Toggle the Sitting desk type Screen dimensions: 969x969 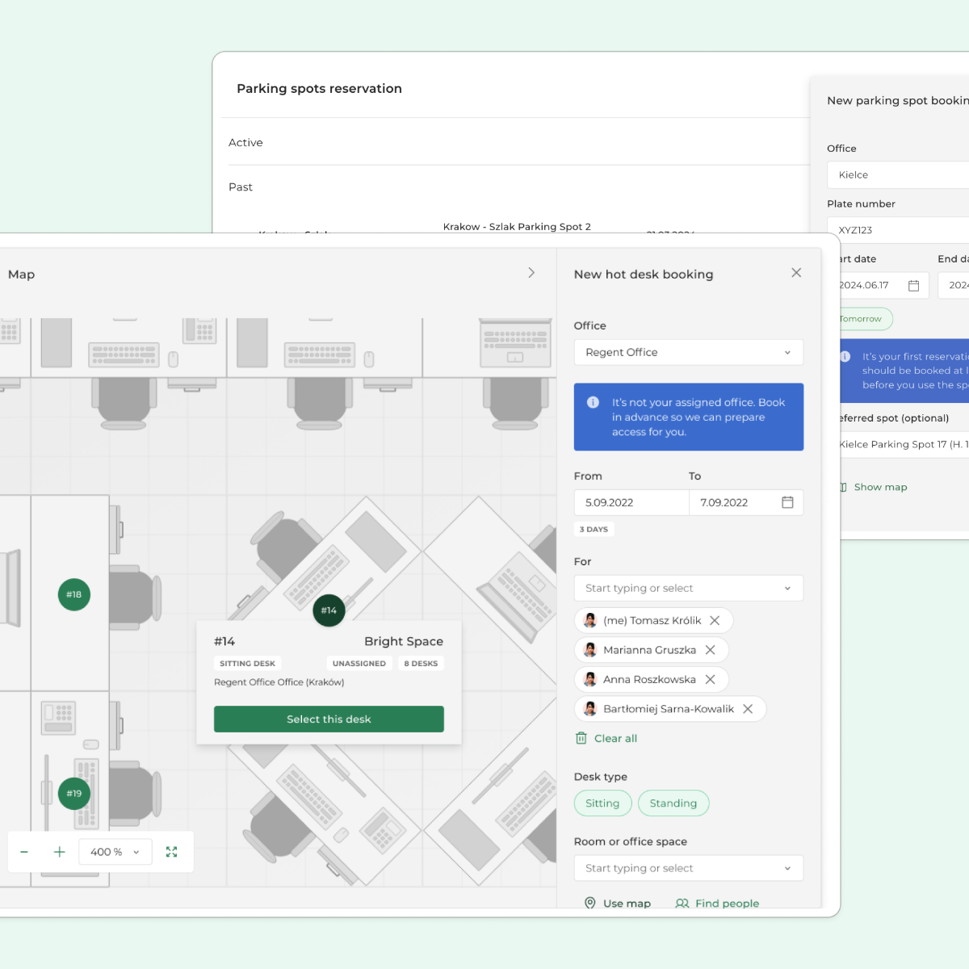602,803
